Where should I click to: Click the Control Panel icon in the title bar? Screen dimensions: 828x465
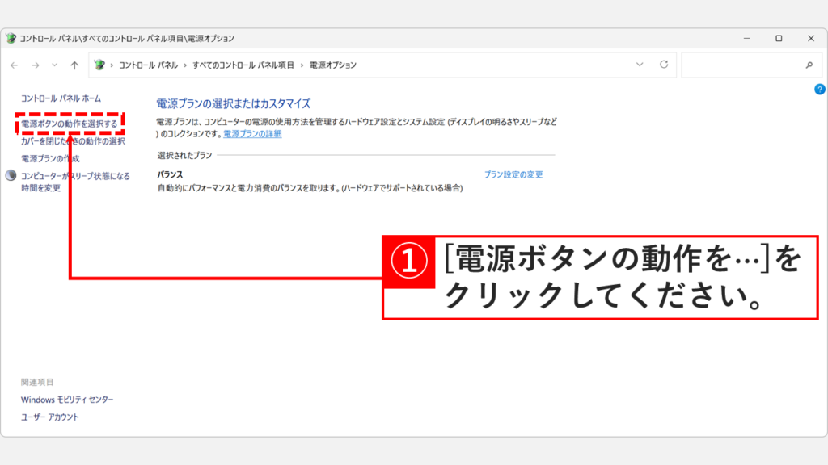click(11, 38)
